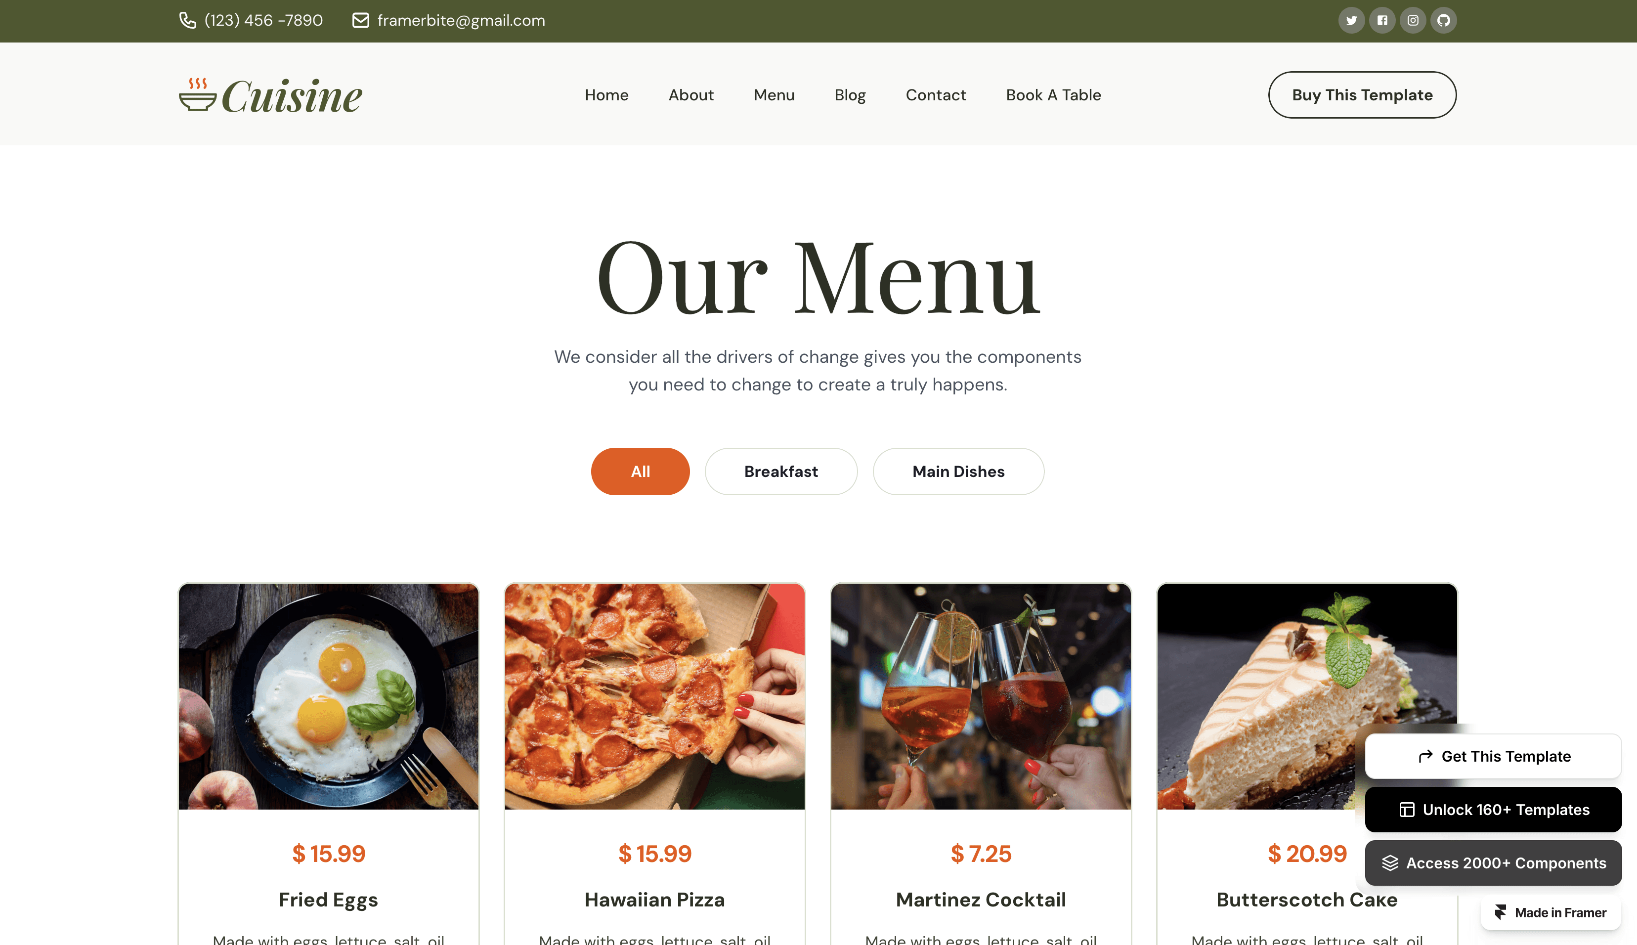Viewport: 1637px width, 945px height.
Task: Show only Main Dishes
Action: click(958, 471)
